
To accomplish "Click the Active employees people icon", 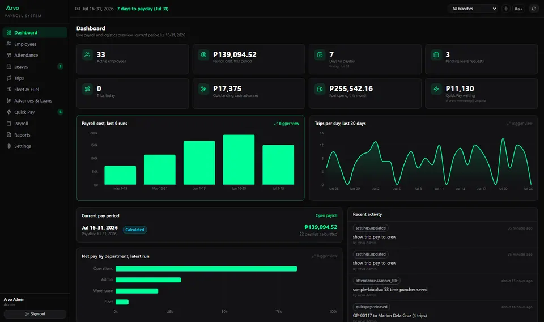I will (87, 54).
